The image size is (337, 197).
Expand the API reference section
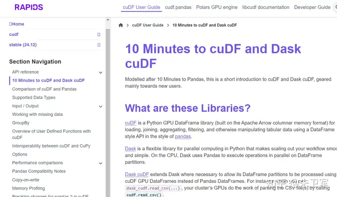click(100, 72)
